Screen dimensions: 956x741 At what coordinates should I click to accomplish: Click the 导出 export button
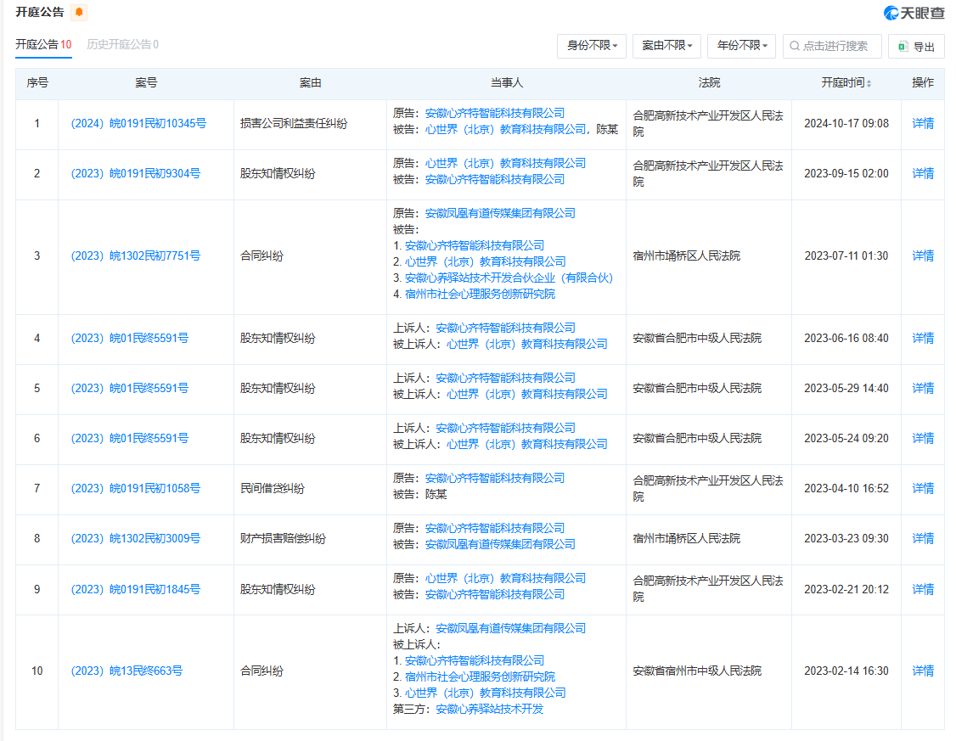point(916,47)
